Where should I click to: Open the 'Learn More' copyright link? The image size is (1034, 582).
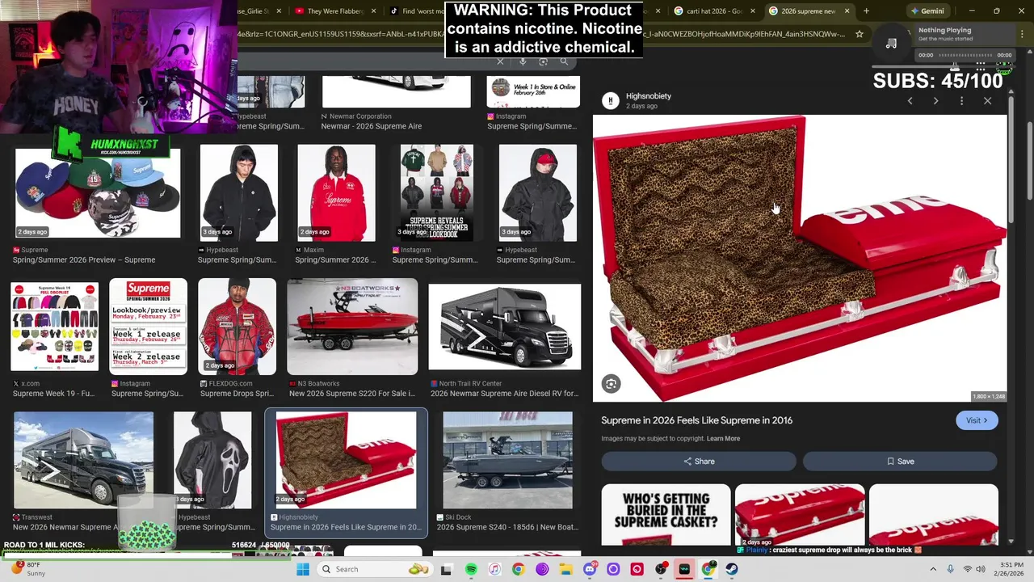[x=723, y=438]
